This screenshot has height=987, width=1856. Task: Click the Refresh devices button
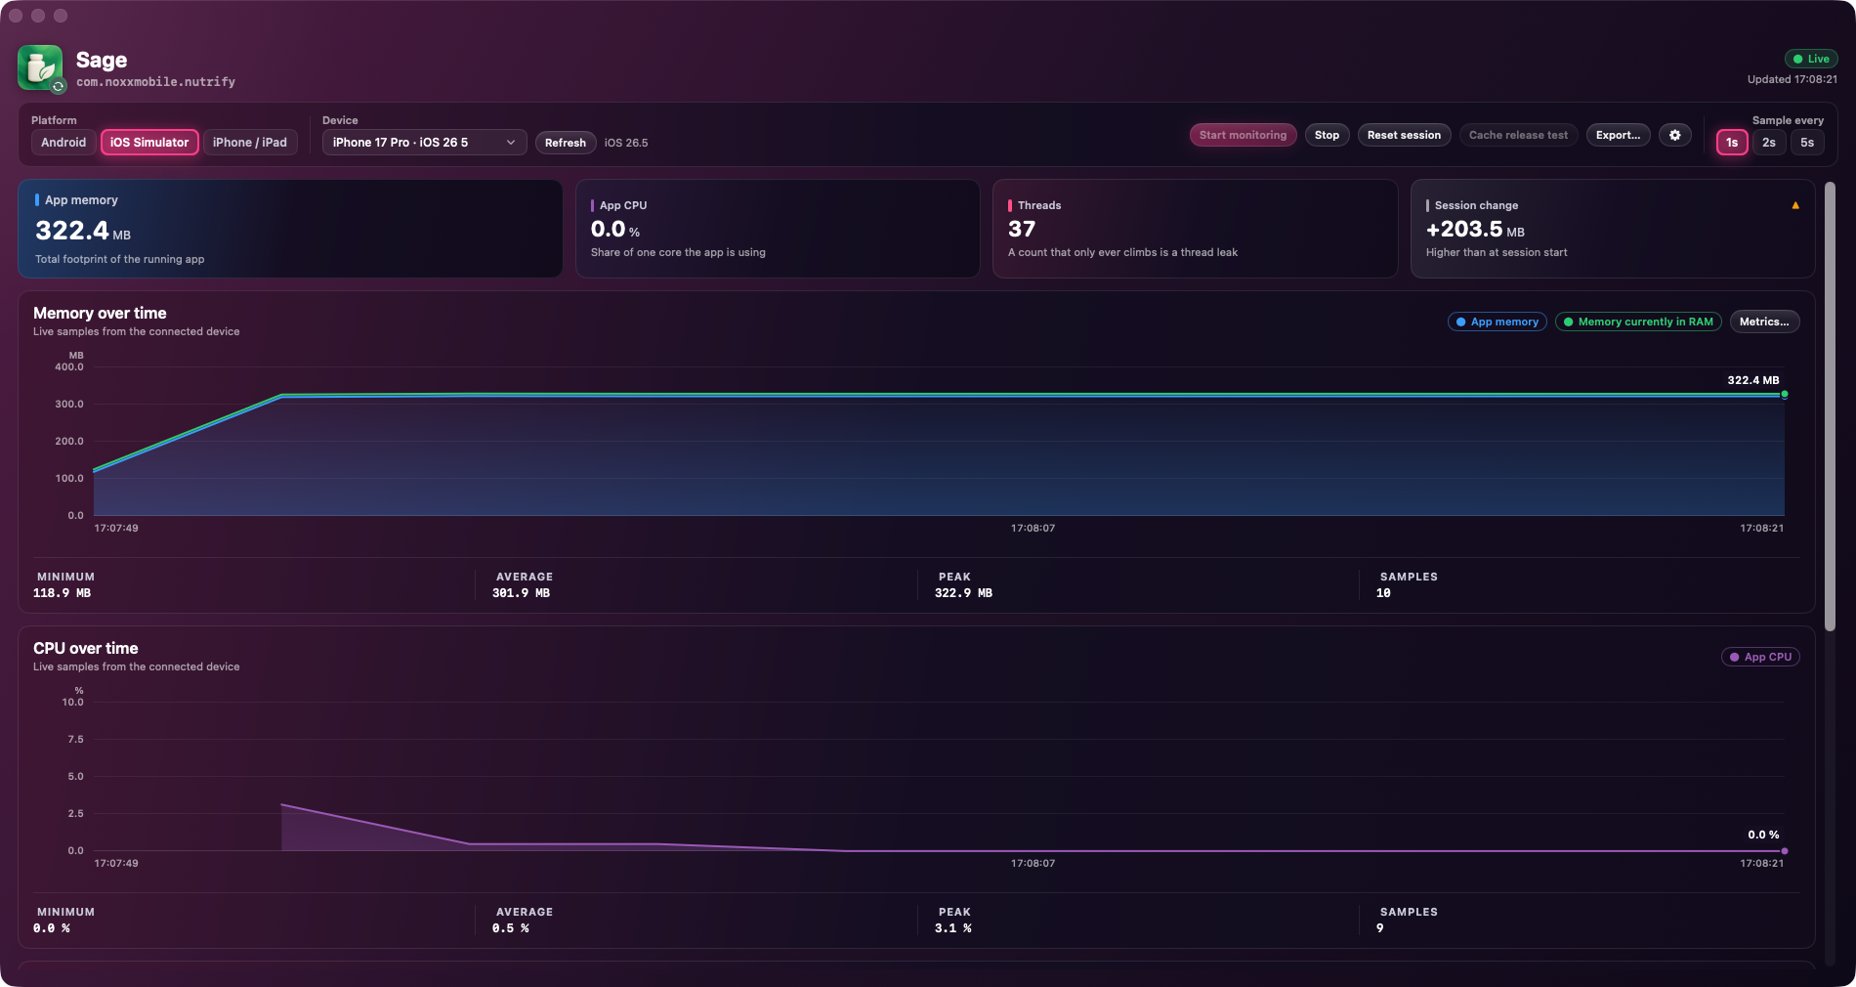click(566, 143)
